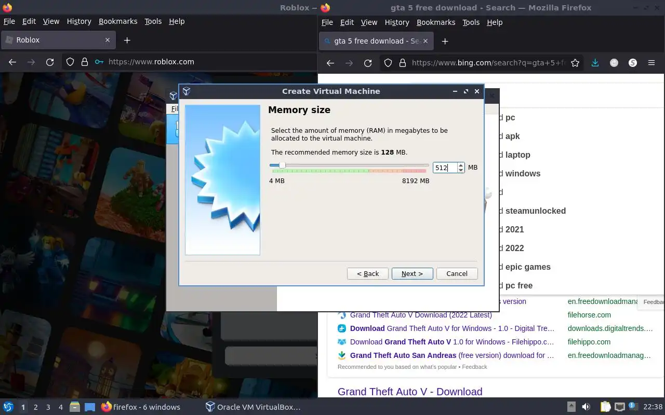
Task: Open History menu in the Bing Firefox window
Action: click(397, 22)
